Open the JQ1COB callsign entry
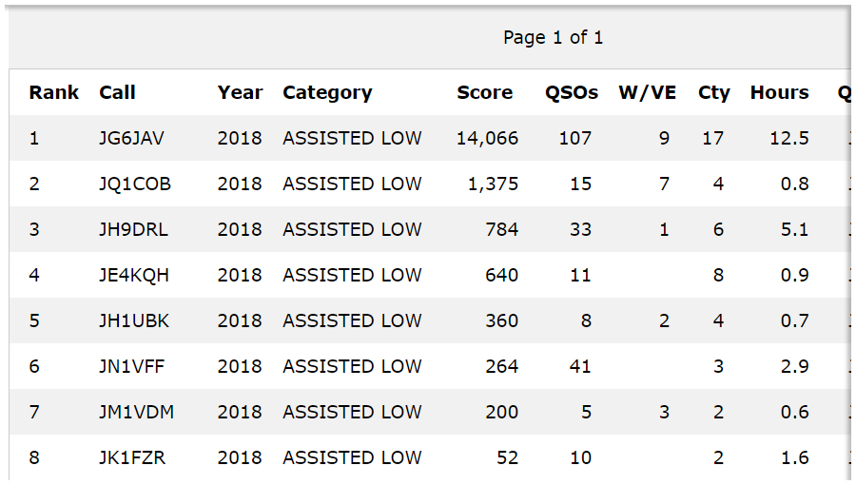 [135, 184]
